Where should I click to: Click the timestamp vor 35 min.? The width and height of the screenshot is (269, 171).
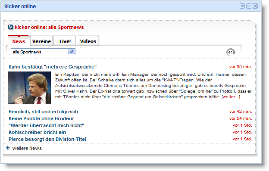click(x=241, y=67)
